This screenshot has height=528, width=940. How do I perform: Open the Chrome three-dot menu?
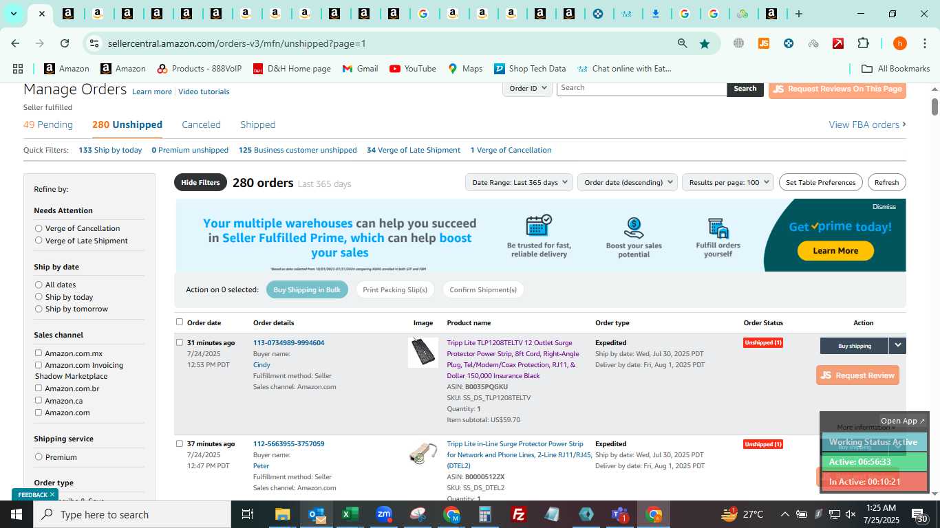click(x=924, y=43)
